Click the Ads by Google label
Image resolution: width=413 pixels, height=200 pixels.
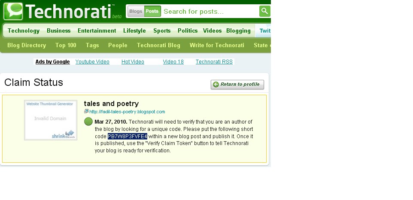[53, 61]
